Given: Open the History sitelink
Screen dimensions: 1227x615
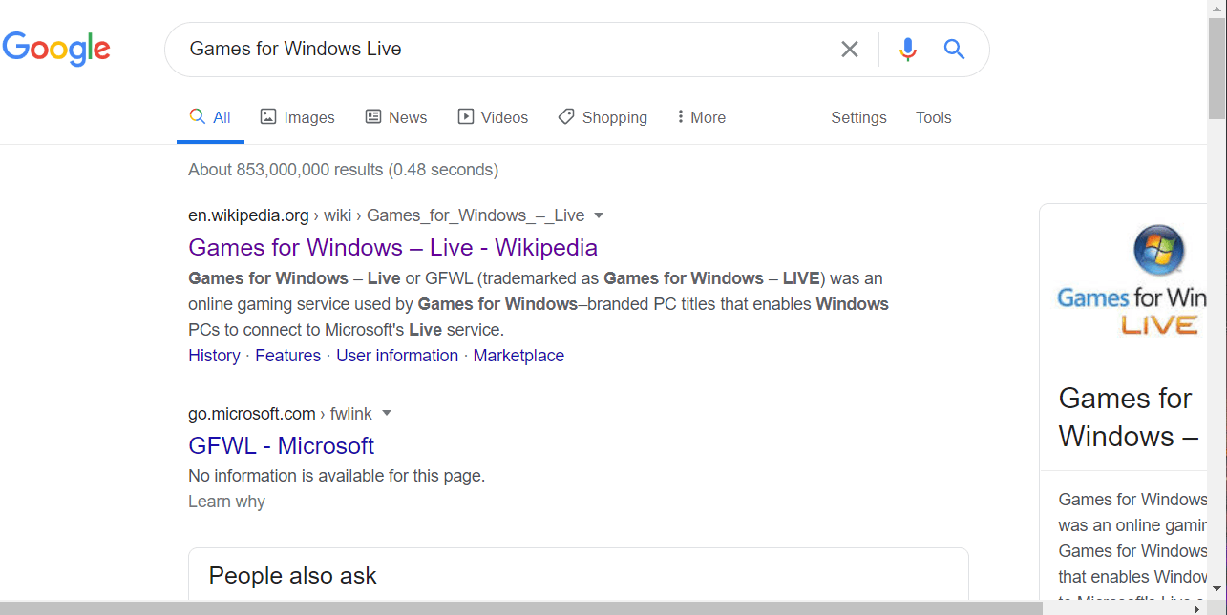Looking at the screenshot, I should pos(214,356).
